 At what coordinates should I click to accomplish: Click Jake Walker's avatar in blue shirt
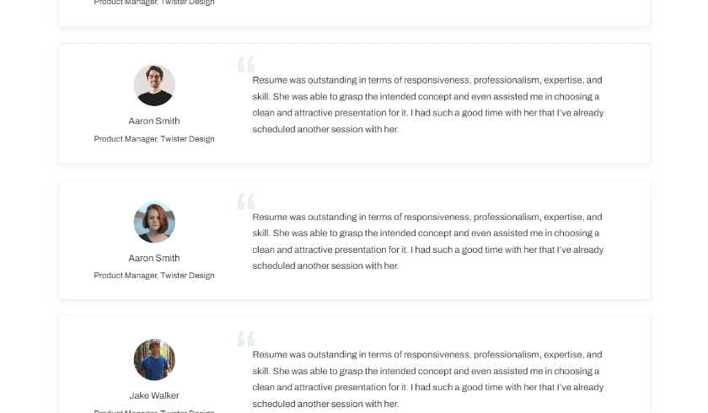click(x=154, y=360)
